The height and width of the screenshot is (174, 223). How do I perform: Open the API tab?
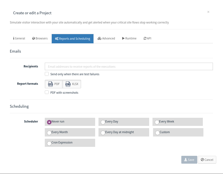tap(147, 39)
